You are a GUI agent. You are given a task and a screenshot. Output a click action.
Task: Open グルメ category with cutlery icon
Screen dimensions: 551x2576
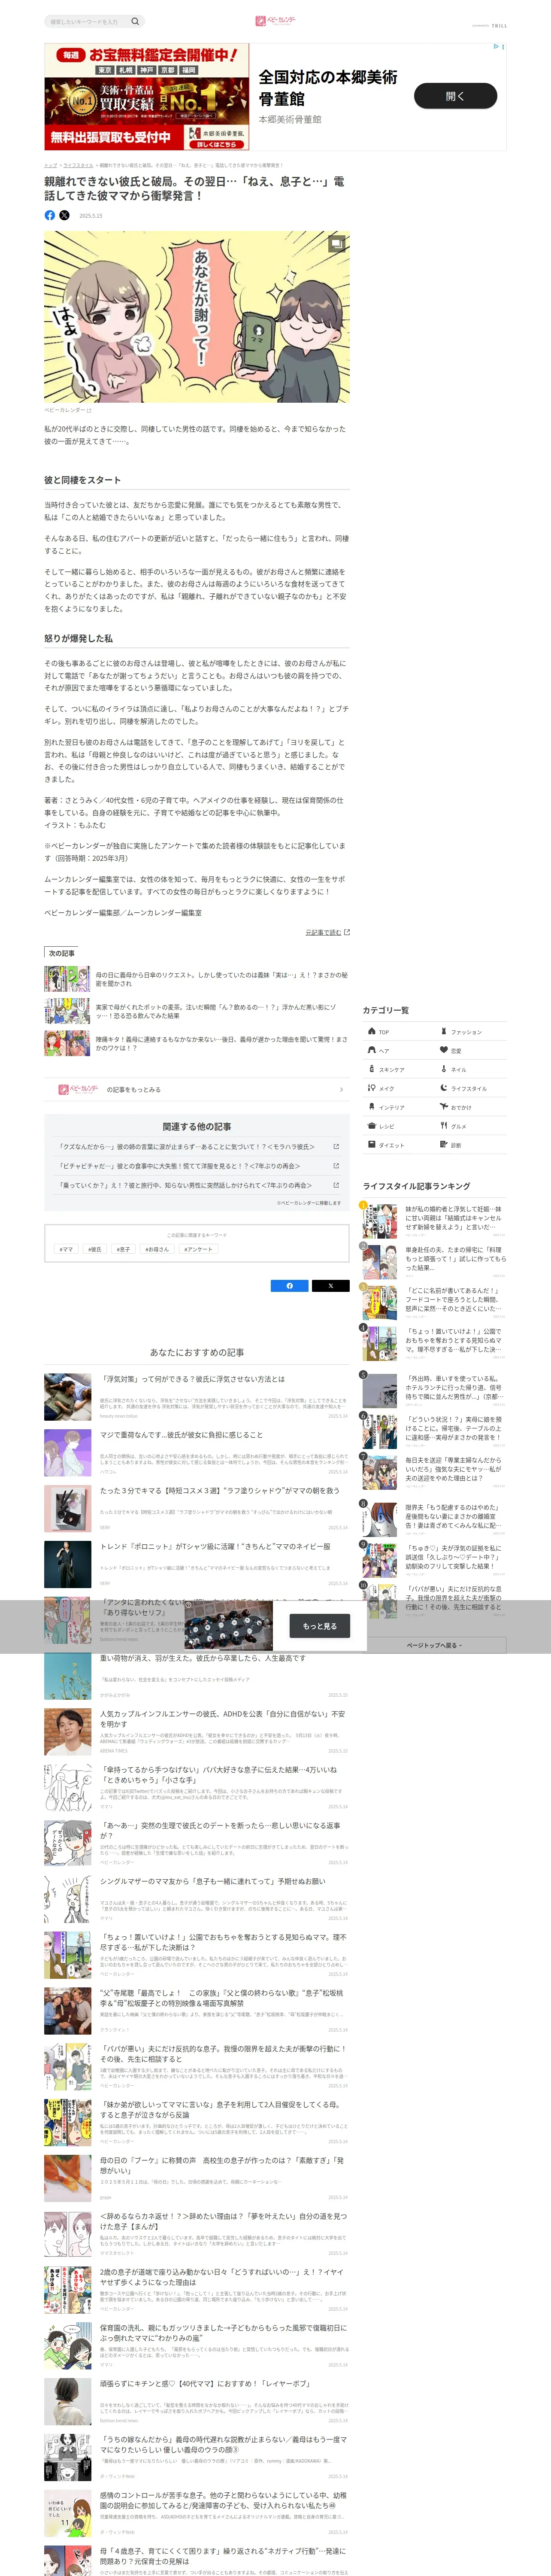pyautogui.click(x=471, y=1126)
